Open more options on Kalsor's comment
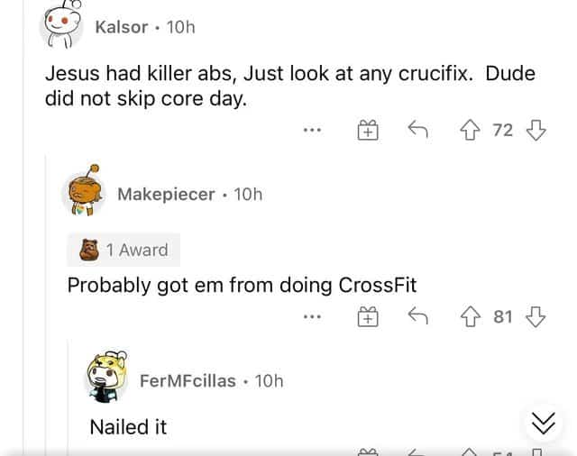577x456 pixels. click(313, 132)
